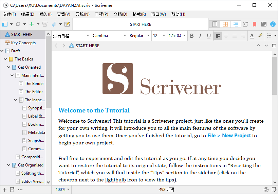
Task: Toggle Bold formatting
Action: tap(192, 36)
